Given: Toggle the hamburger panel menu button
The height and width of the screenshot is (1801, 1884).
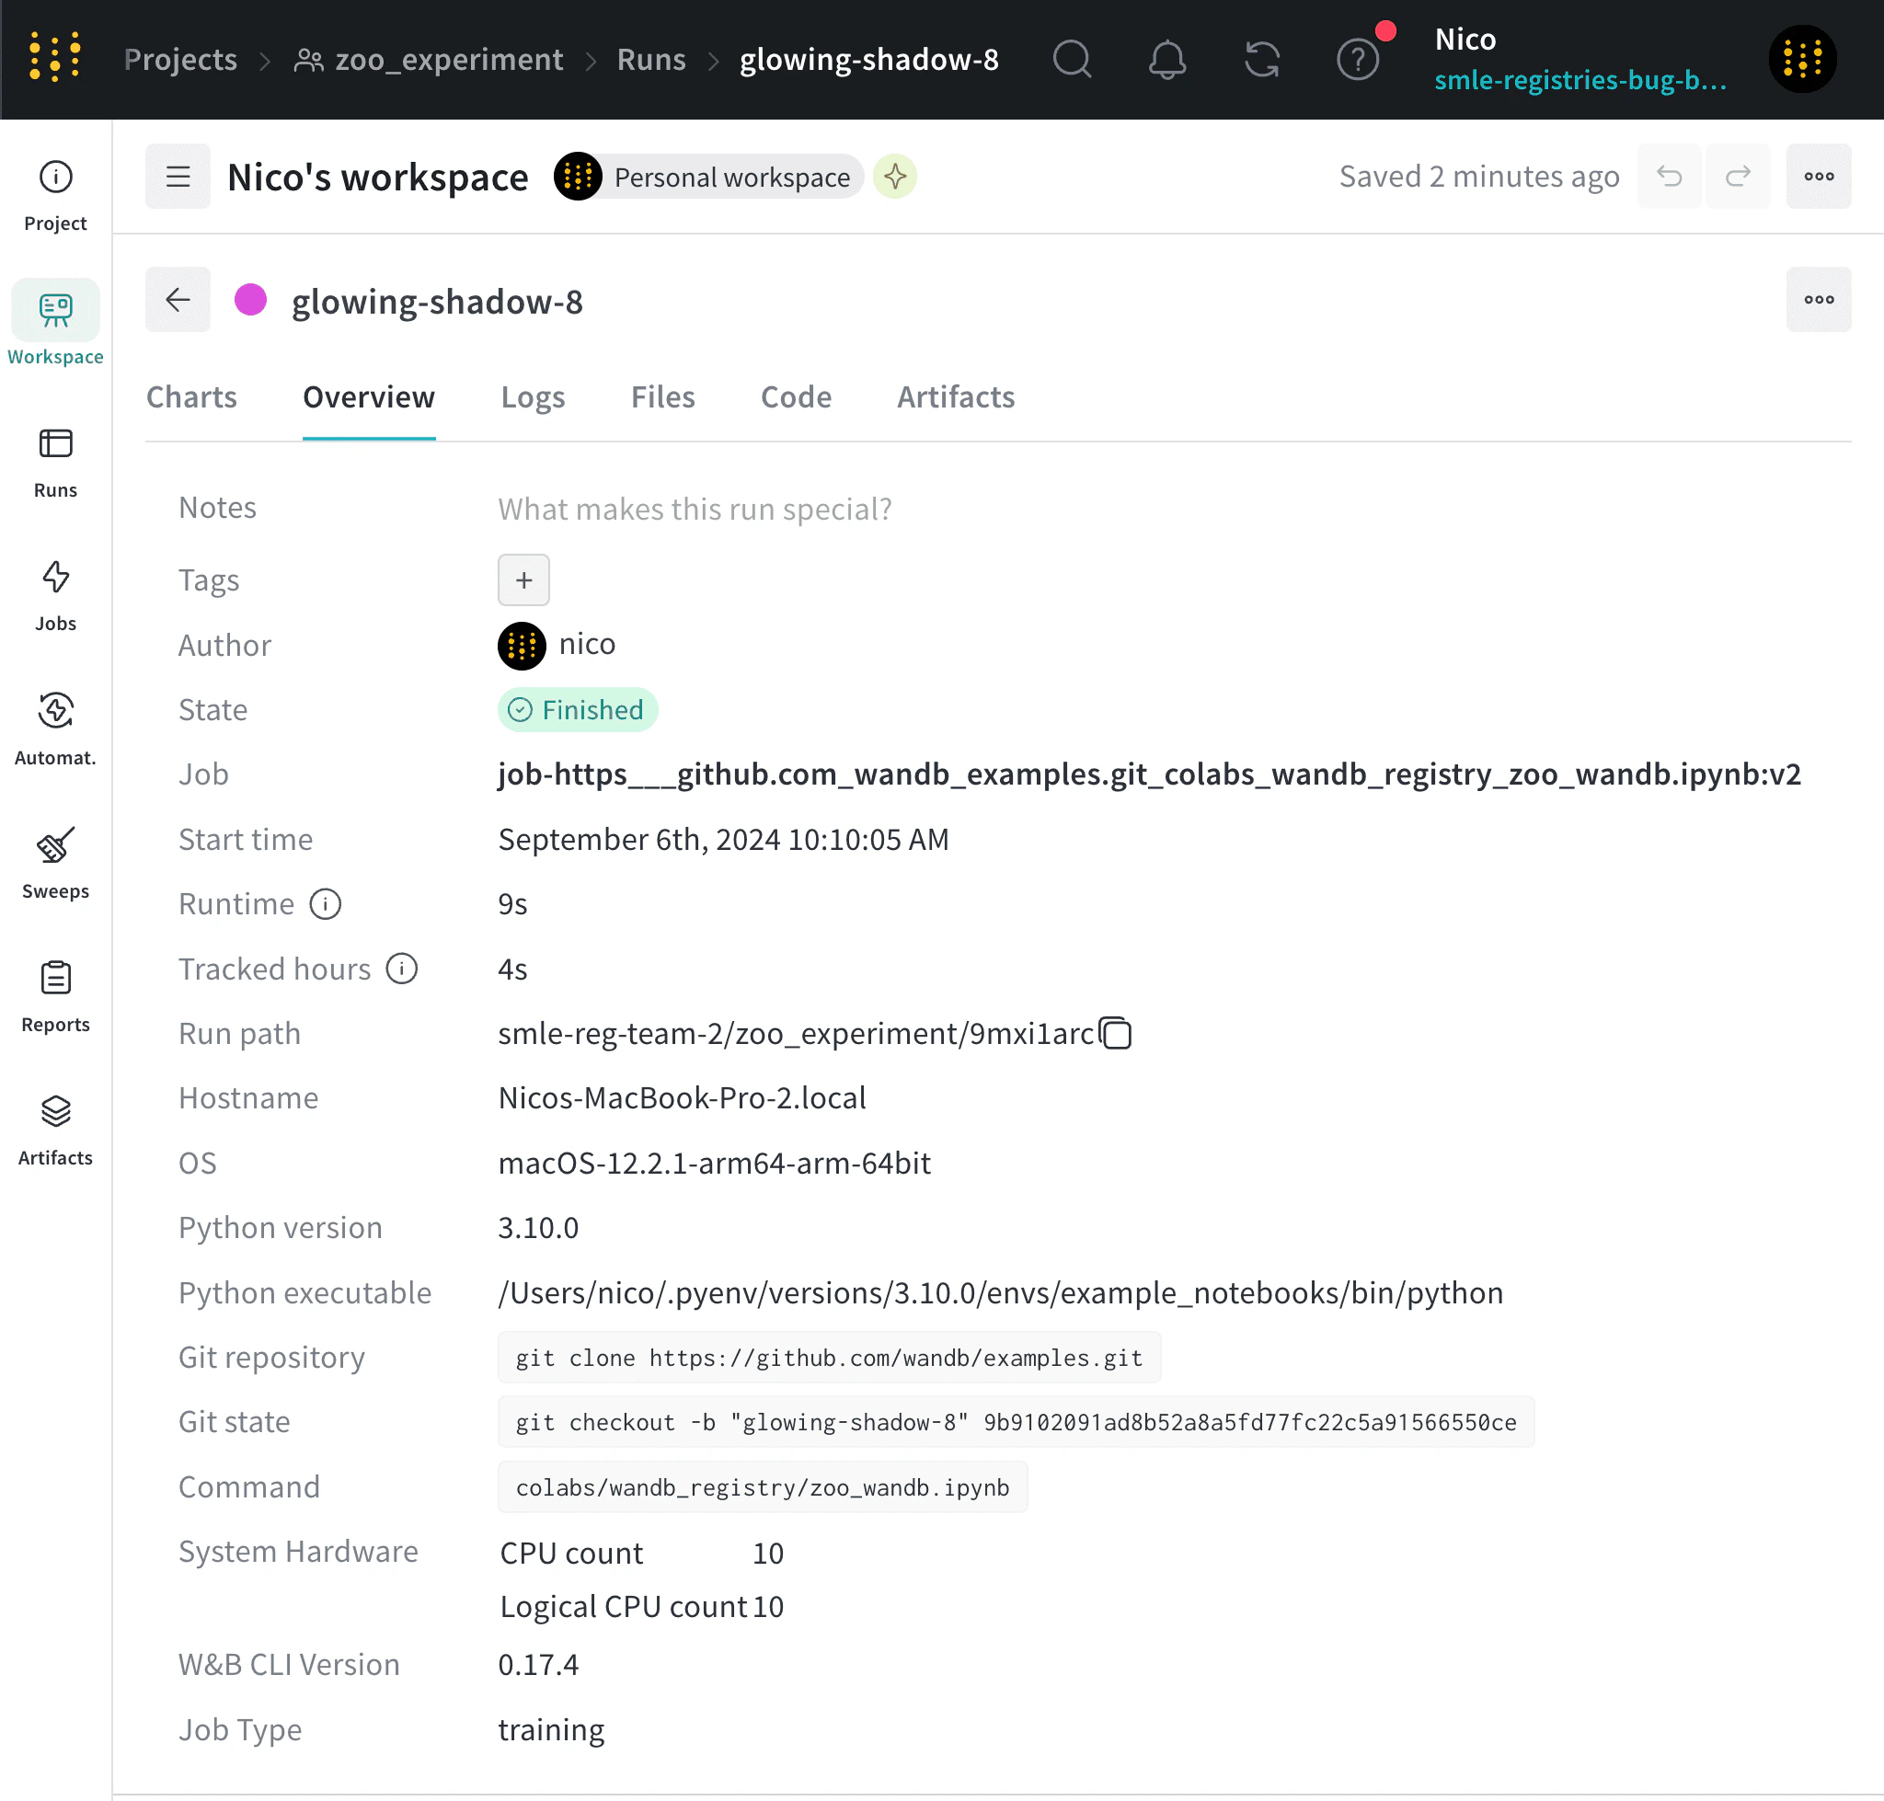Looking at the screenshot, I should point(178,177).
